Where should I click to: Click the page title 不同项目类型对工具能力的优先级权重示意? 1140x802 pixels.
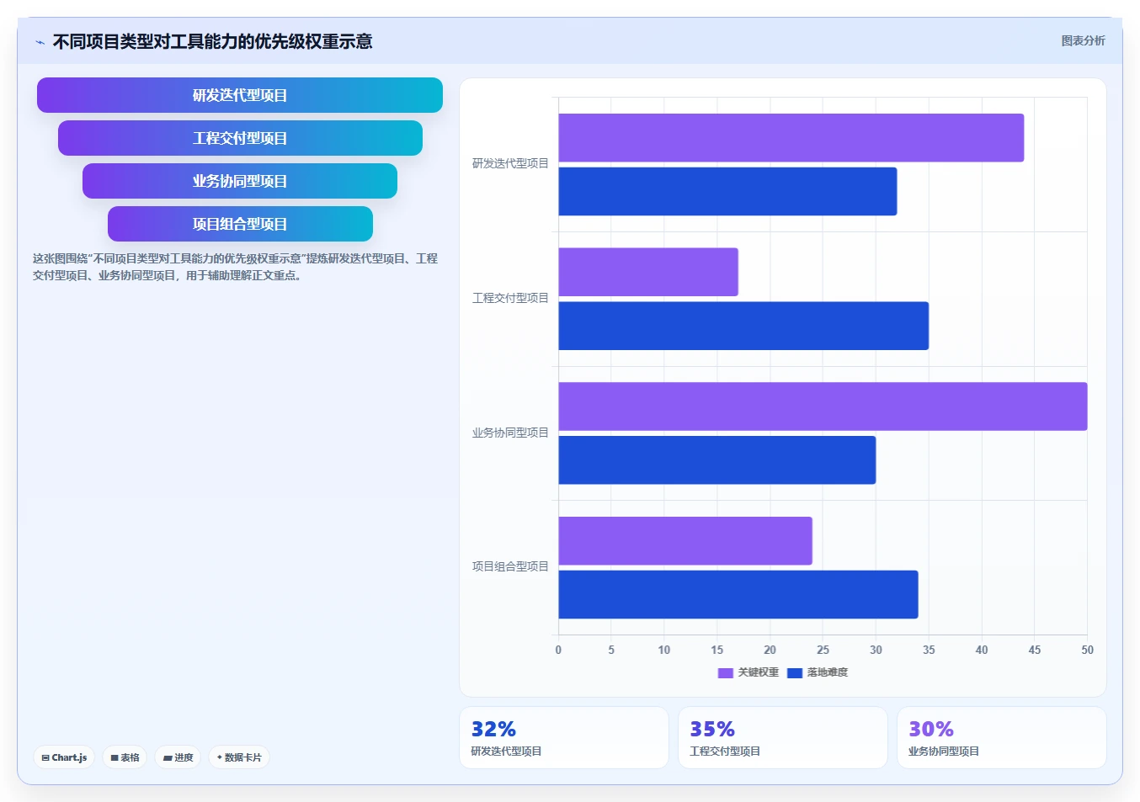coord(212,41)
